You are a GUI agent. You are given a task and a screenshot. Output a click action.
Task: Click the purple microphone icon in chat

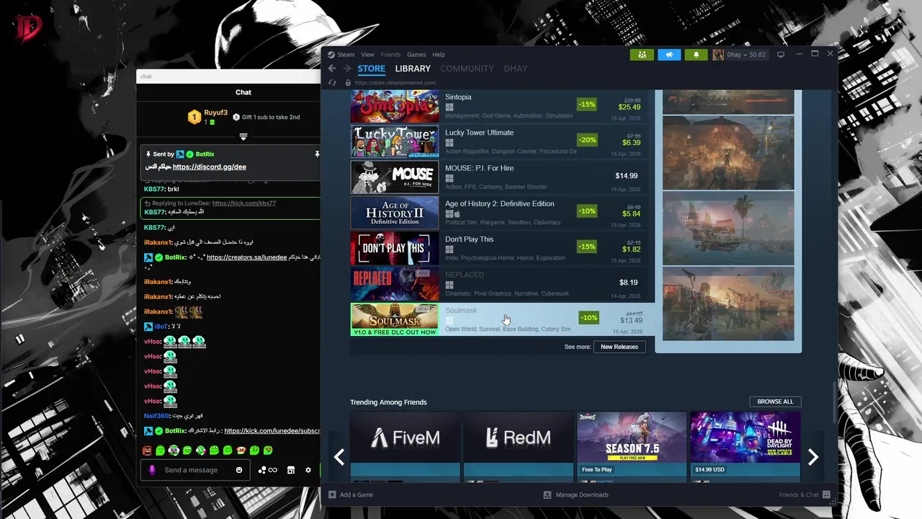tap(152, 470)
